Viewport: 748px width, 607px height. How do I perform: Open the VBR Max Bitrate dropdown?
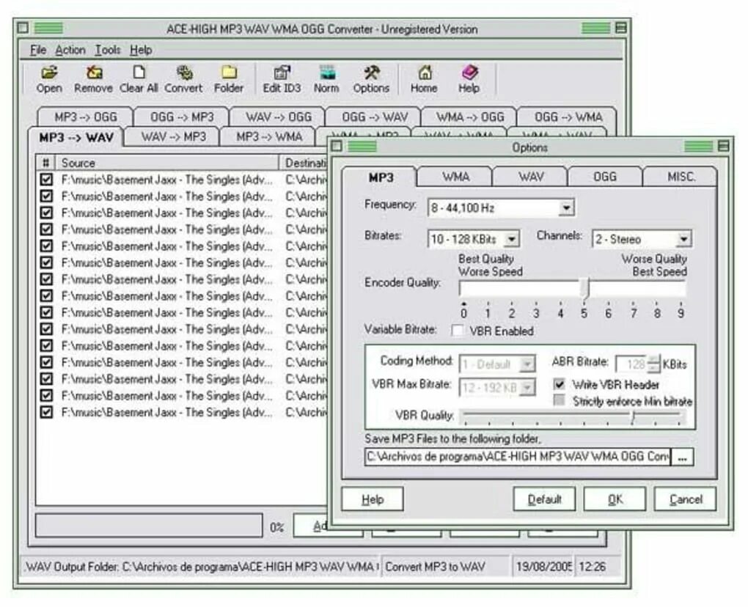pos(527,388)
